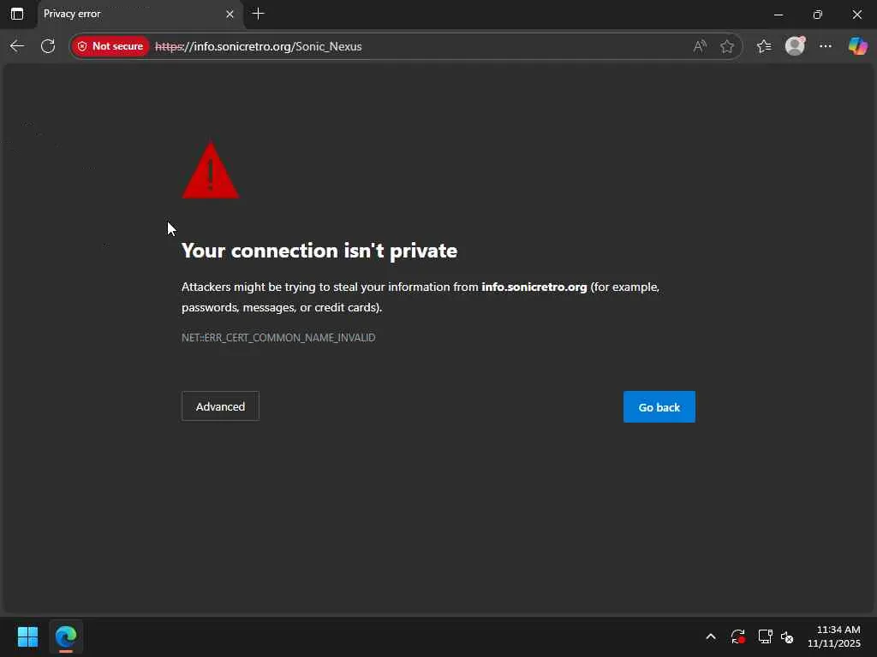Screen dimensions: 877x657
Task: Open the Windows Start menu
Action: click(27, 636)
